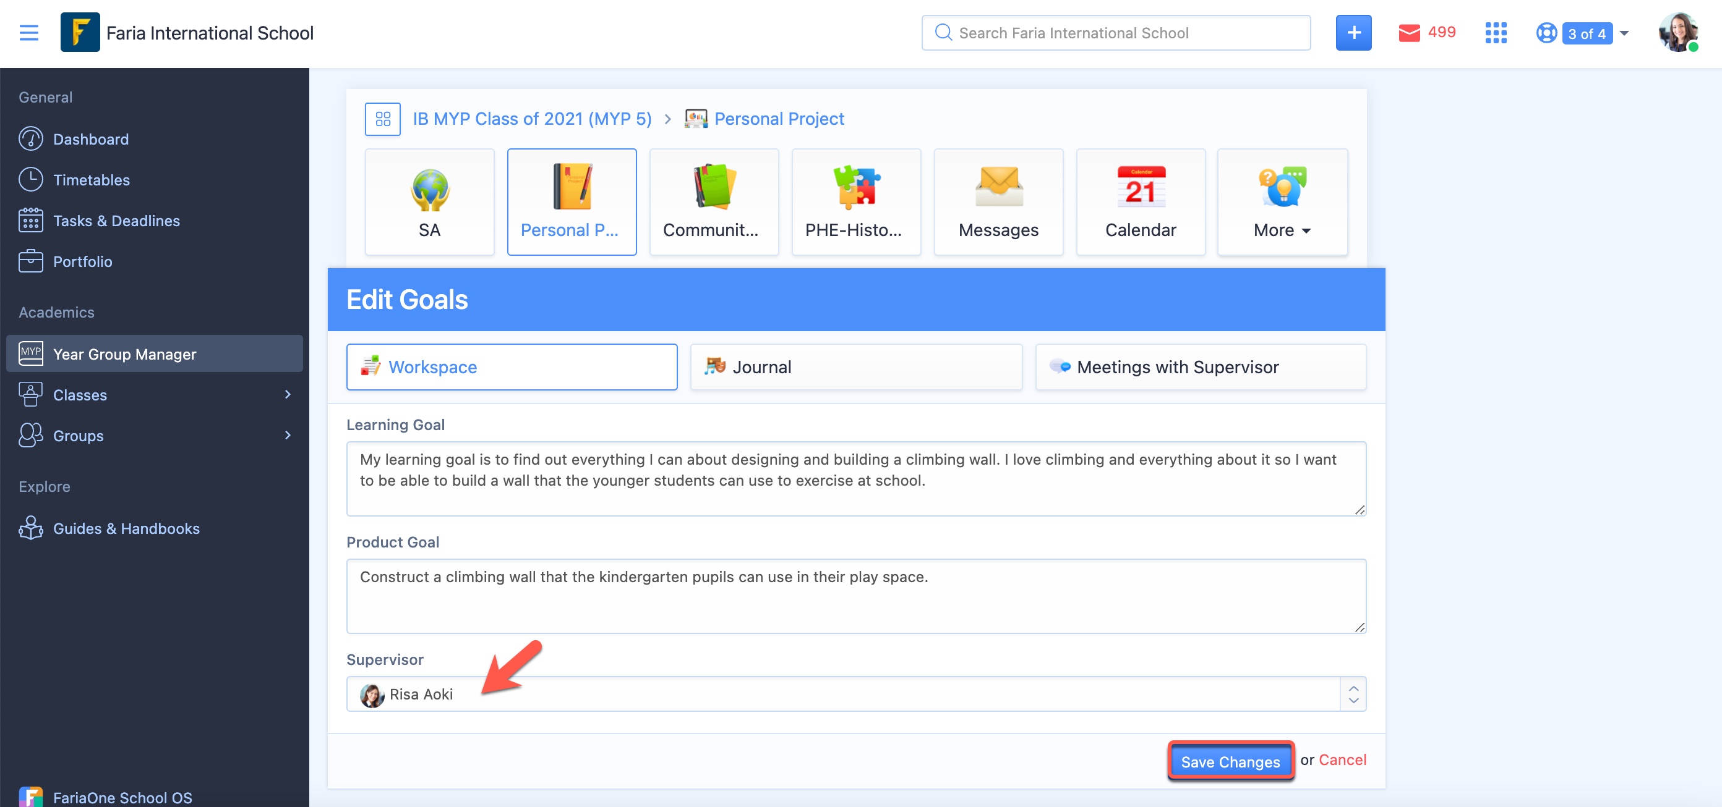Open the Supervisor select arrows
The width and height of the screenshot is (1722, 807).
(1353, 694)
